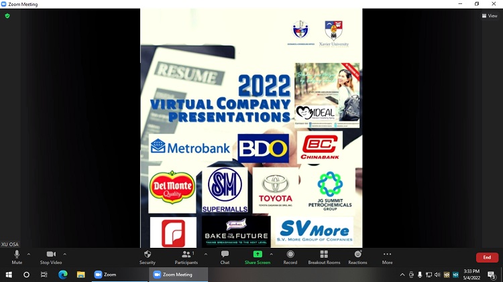Click the microphone icon in system tray
The image size is (503, 282).
coord(420,275)
